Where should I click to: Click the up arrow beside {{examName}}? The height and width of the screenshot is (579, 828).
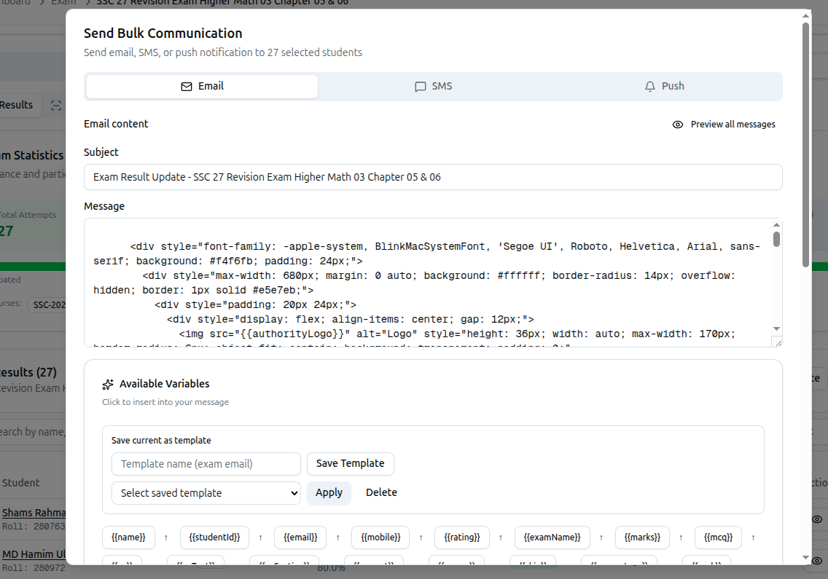pos(601,537)
